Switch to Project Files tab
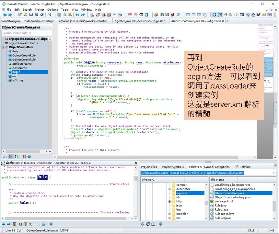The image size is (279, 234). [149, 167]
